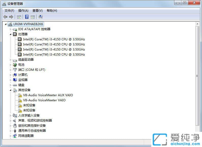Click the 声音、视频和游戏控制器 speaker icon
The height and width of the screenshot is (147, 202).
(15, 121)
